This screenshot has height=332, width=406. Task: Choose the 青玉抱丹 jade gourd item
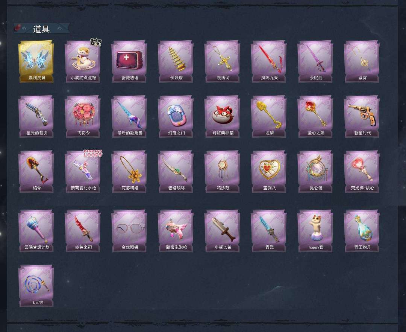pyautogui.click(x=362, y=231)
